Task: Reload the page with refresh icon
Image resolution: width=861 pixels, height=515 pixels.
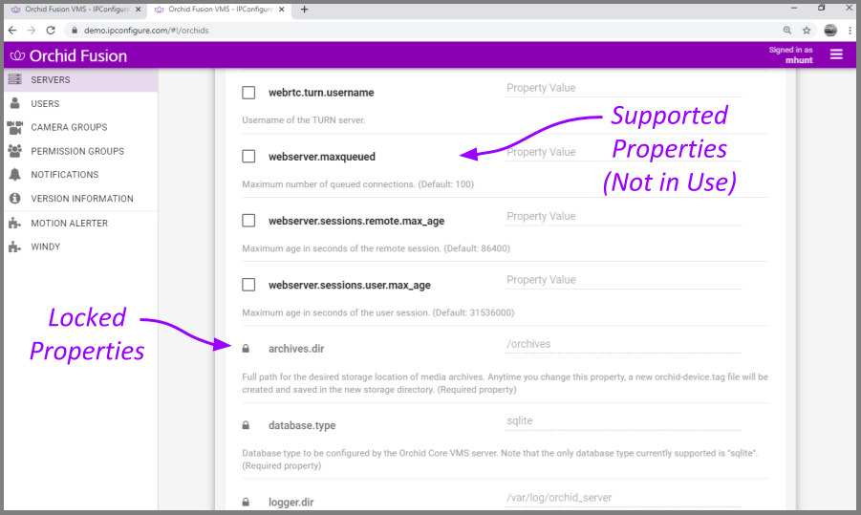Action: tap(51, 31)
